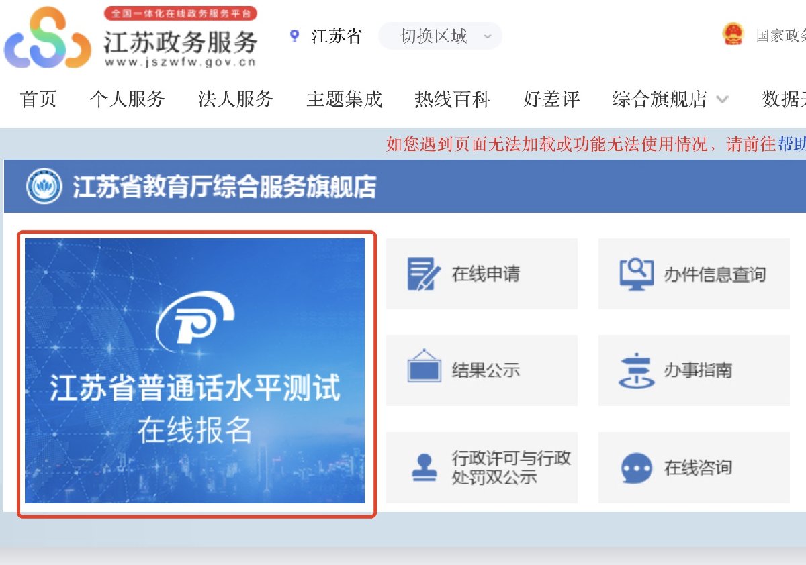The width and height of the screenshot is (806, 565).
Task: Open the 江苏省普通话水平测试在线报名 banner
Action: [195, 371]
